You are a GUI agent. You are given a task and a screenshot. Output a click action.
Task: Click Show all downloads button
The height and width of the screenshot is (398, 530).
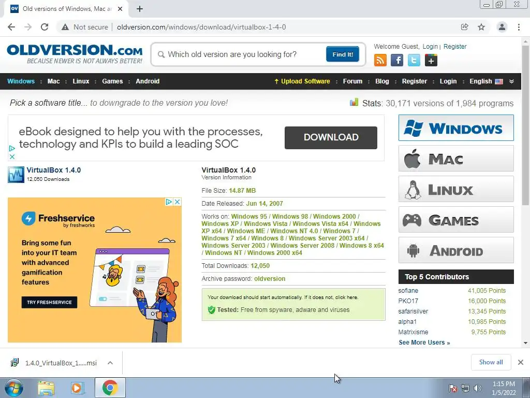[x=491, y=362]
